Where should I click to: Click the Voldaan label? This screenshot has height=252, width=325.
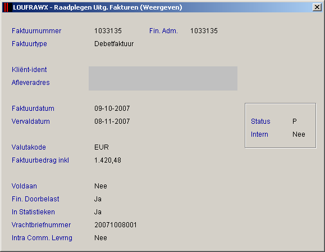24,186
